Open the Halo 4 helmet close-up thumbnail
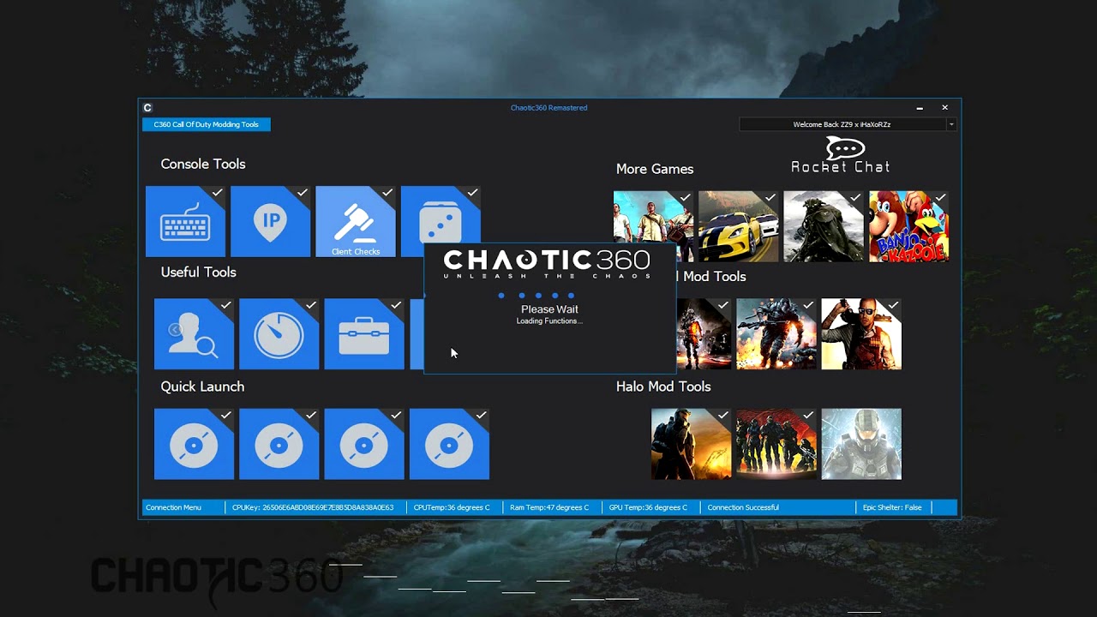This screenshot has width=1097, height=617. [861, 444]
